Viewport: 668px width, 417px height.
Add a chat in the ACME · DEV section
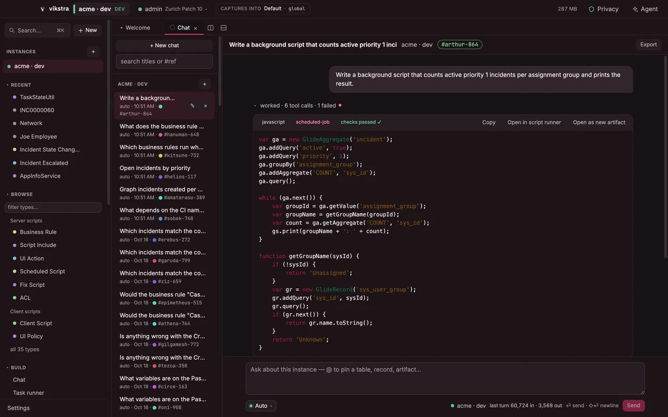205,84
